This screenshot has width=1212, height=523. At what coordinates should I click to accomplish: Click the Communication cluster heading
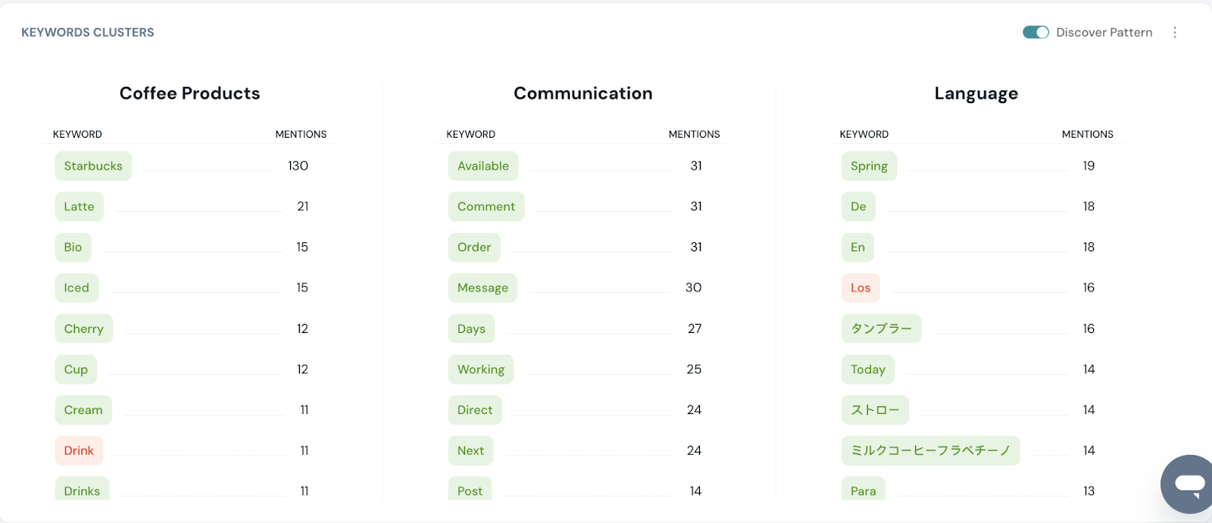(x=583, y=93)
